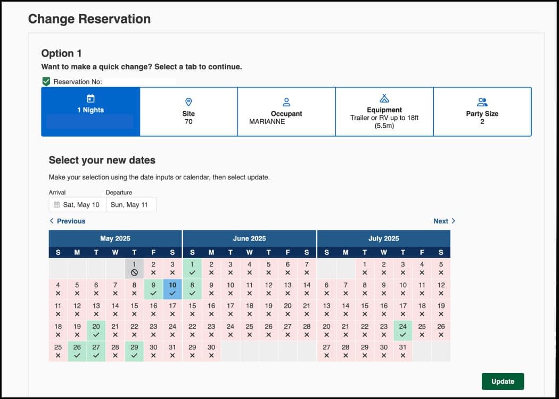Switch to the Site 70 tab
This screenshot has width=559, height=399.
[x=188, y=112]
